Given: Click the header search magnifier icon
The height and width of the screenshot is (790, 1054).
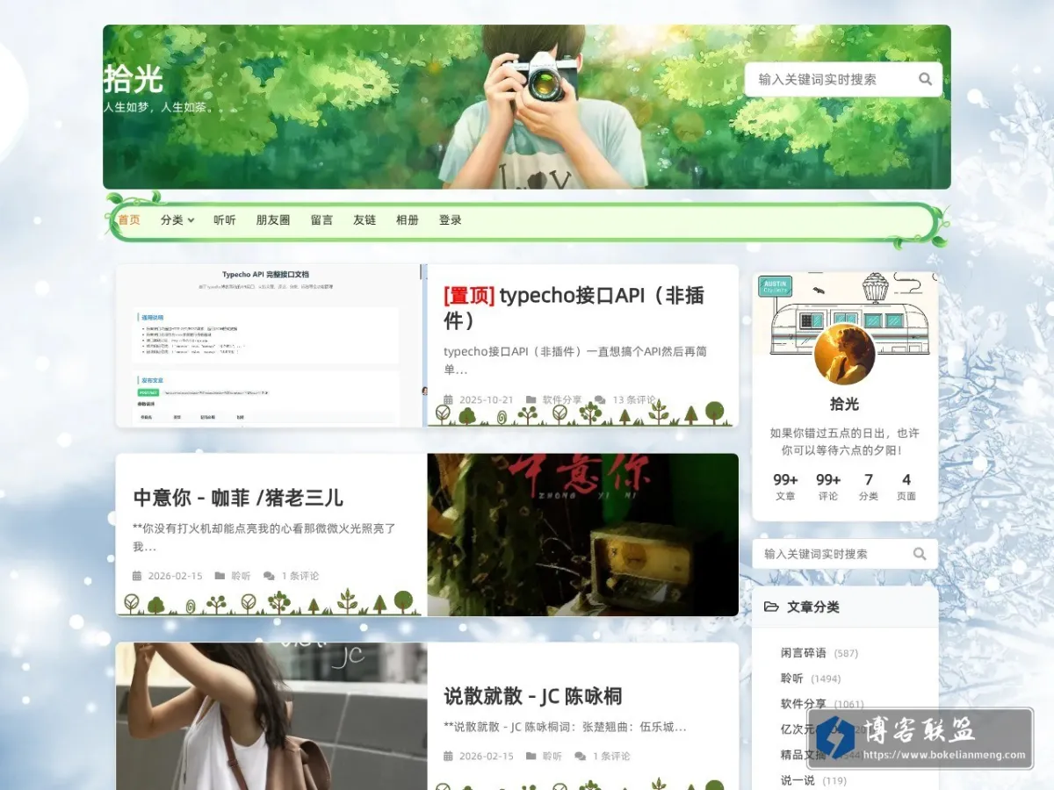Looking at the screenshot, I should [925, 79].
